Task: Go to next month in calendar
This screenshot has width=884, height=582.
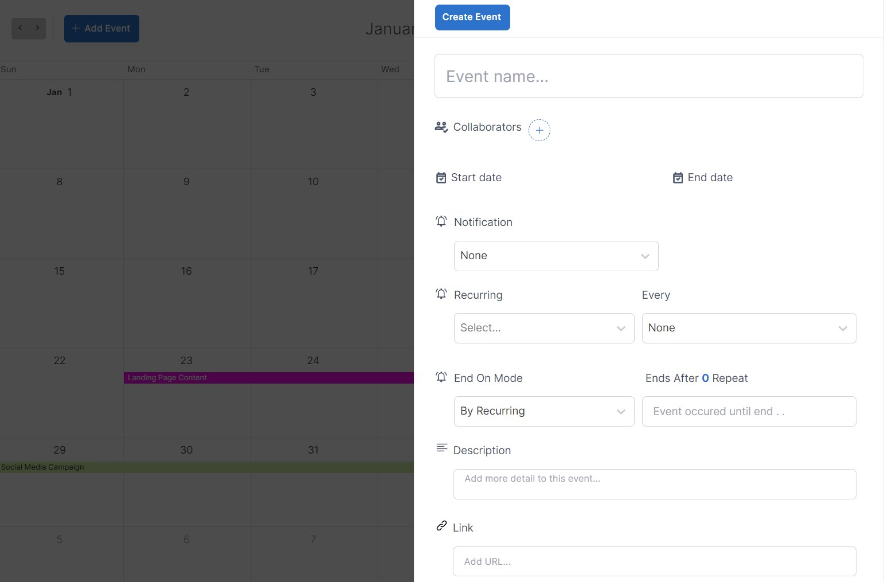Action: tap(37, 28)
